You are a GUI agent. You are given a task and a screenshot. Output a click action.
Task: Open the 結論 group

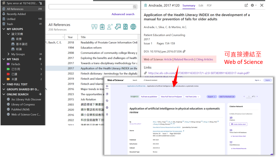point(19,49)
